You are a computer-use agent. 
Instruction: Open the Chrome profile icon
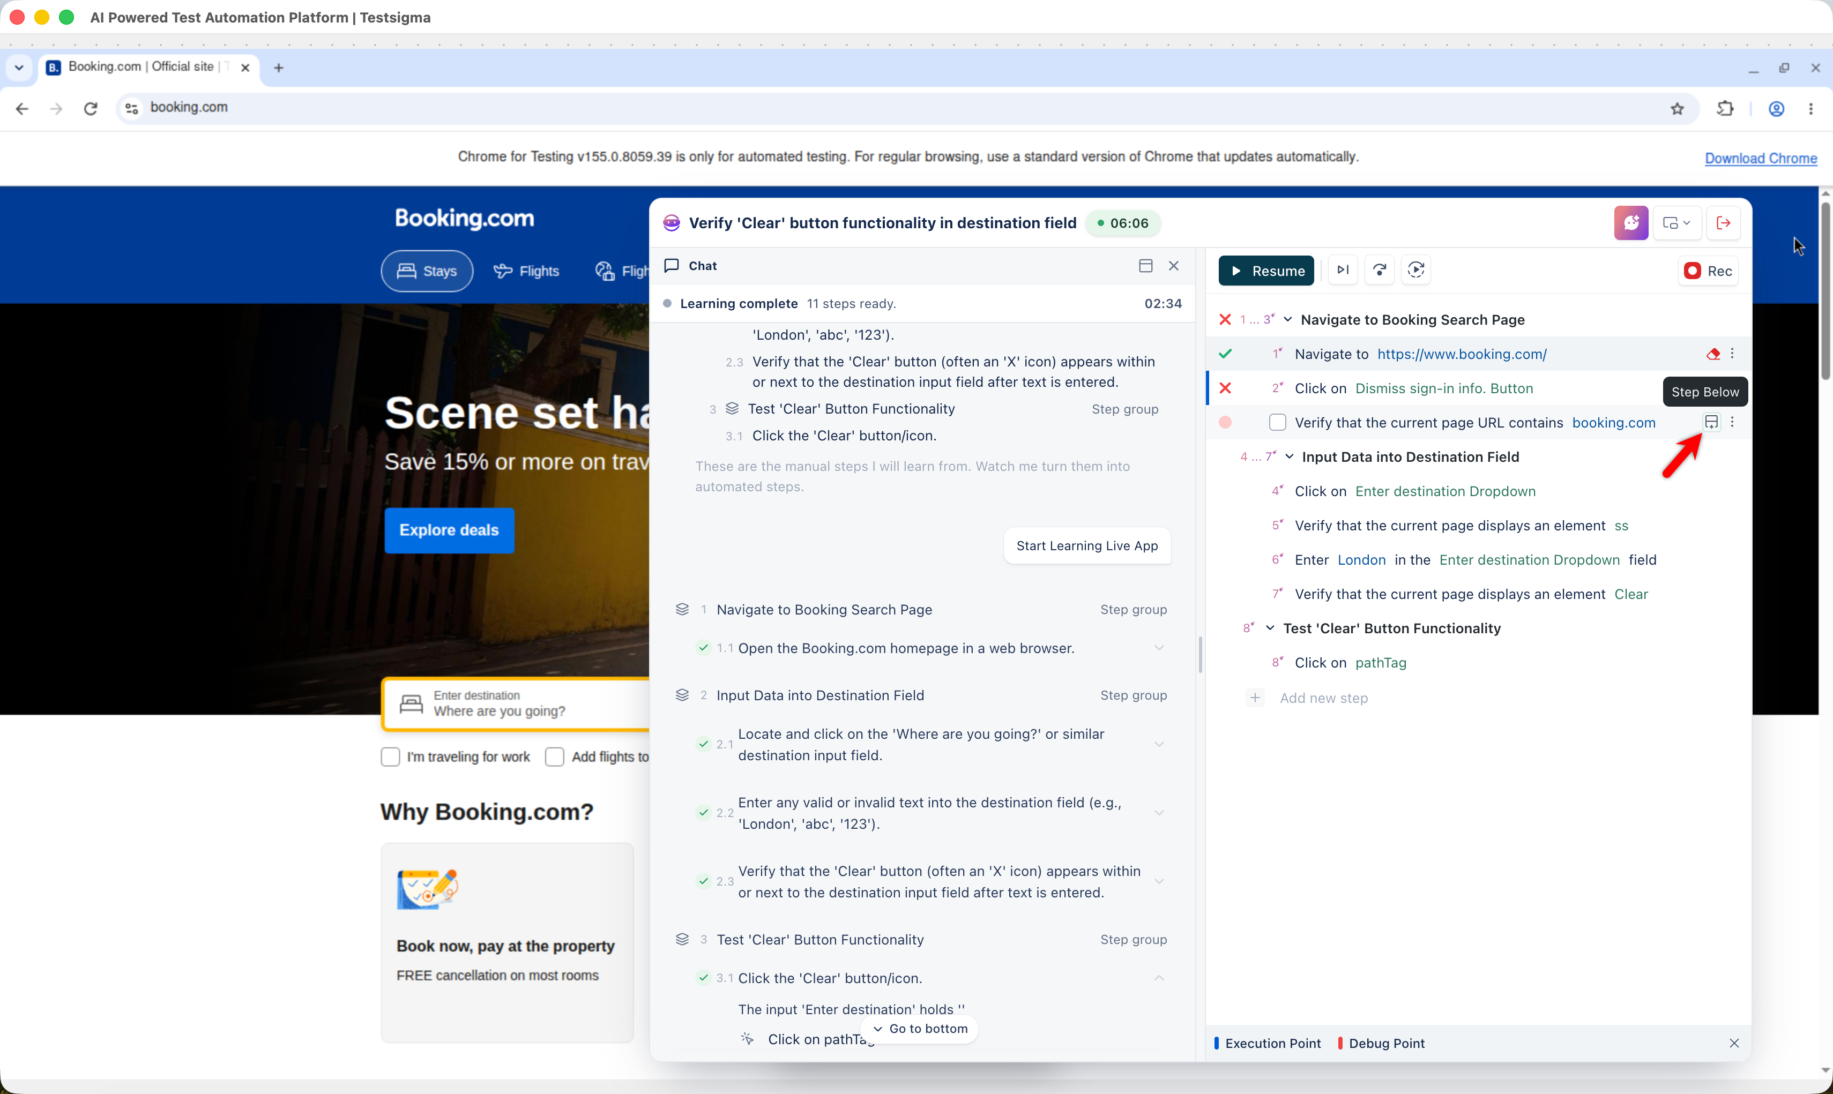coord(1776,108)
